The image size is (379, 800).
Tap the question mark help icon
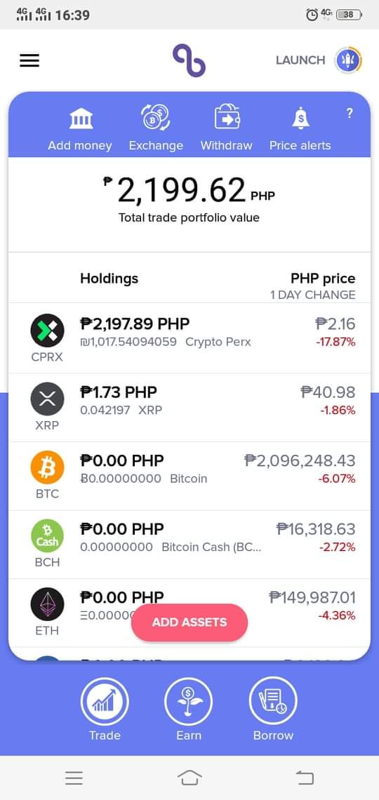350,113
